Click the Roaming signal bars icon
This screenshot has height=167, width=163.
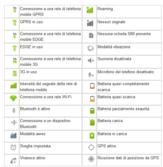click(x=90, y=10)
